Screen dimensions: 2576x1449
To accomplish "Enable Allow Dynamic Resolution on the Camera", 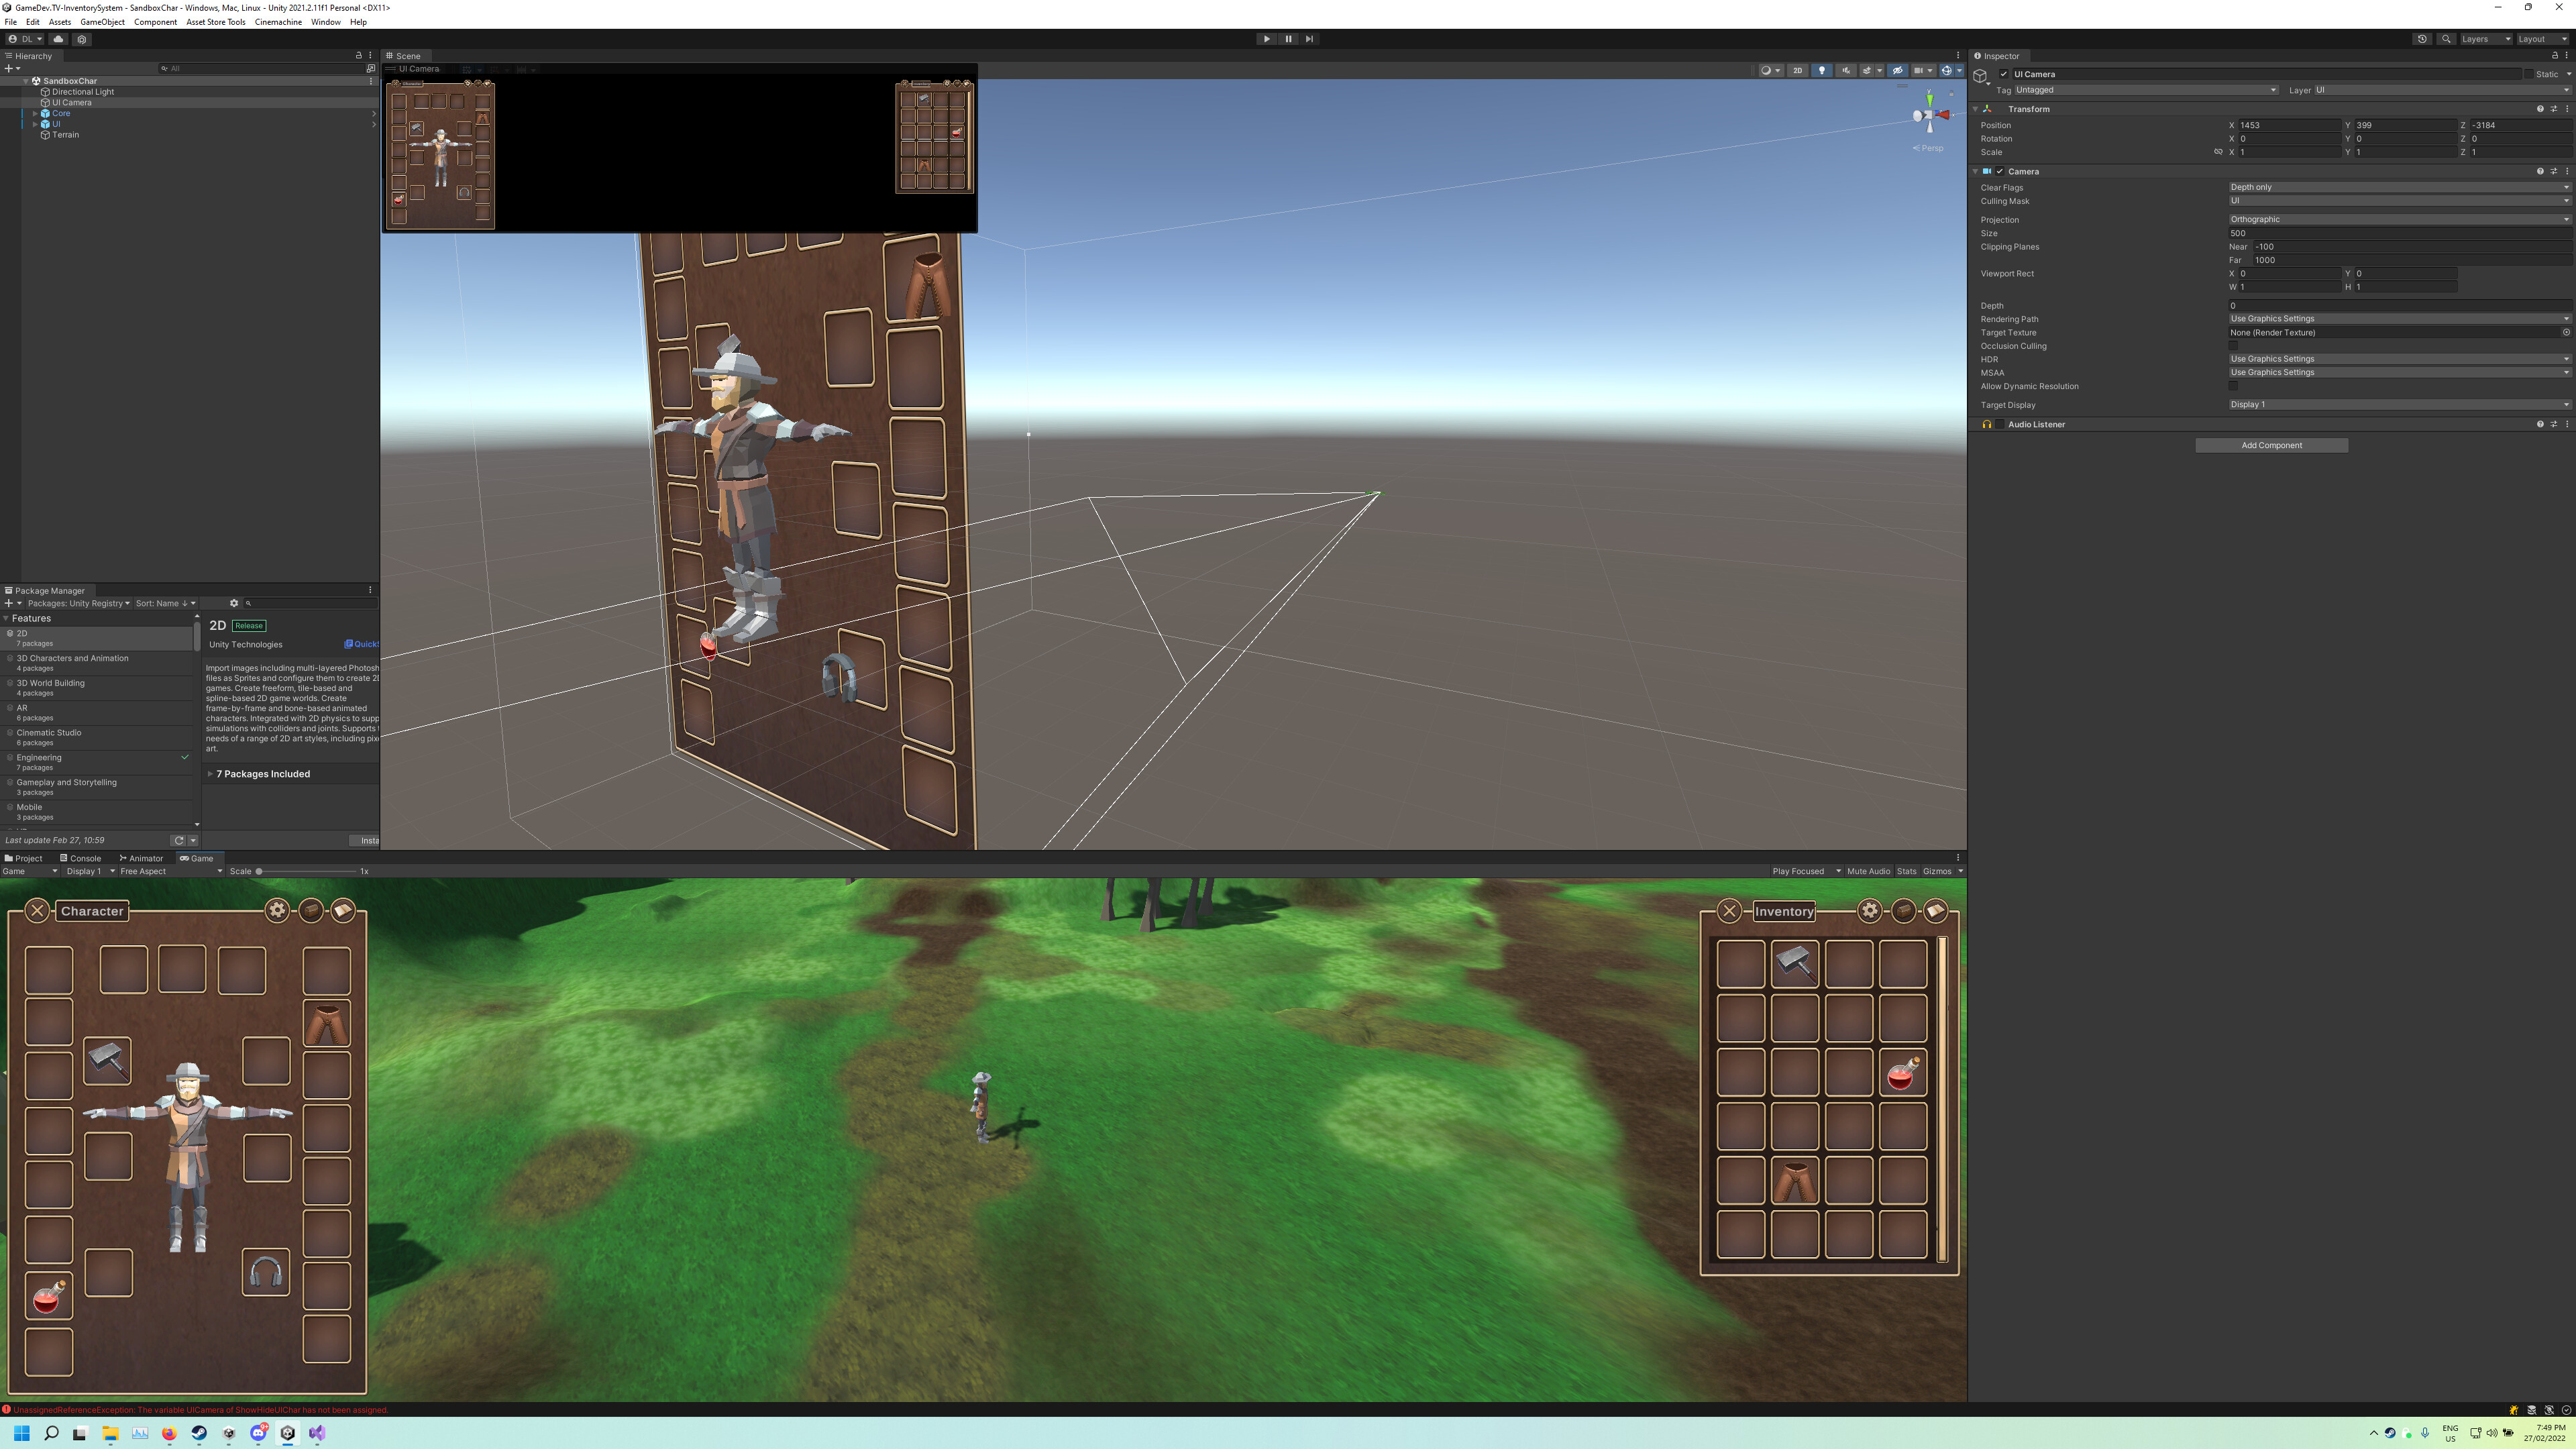I will point(2233,386).
